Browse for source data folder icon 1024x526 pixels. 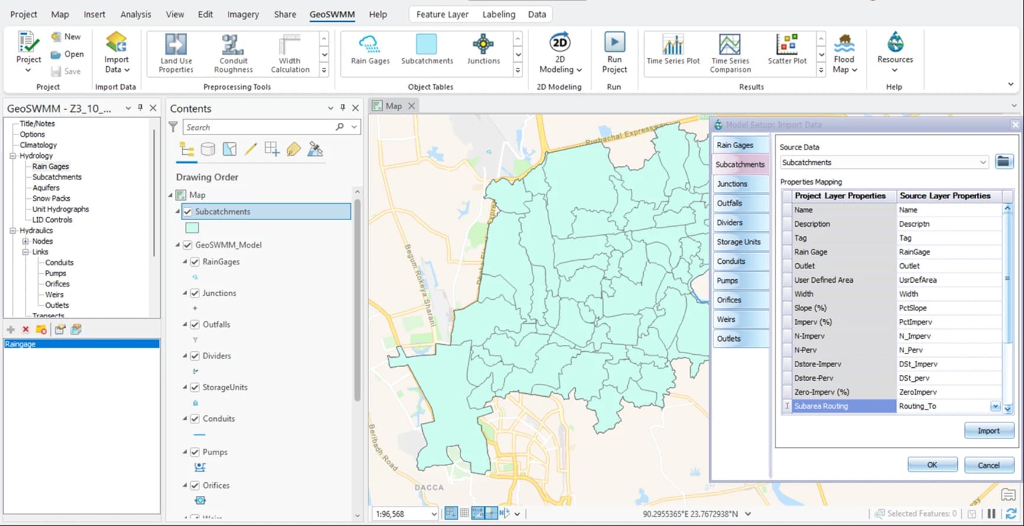click(x=1004, y=162)
